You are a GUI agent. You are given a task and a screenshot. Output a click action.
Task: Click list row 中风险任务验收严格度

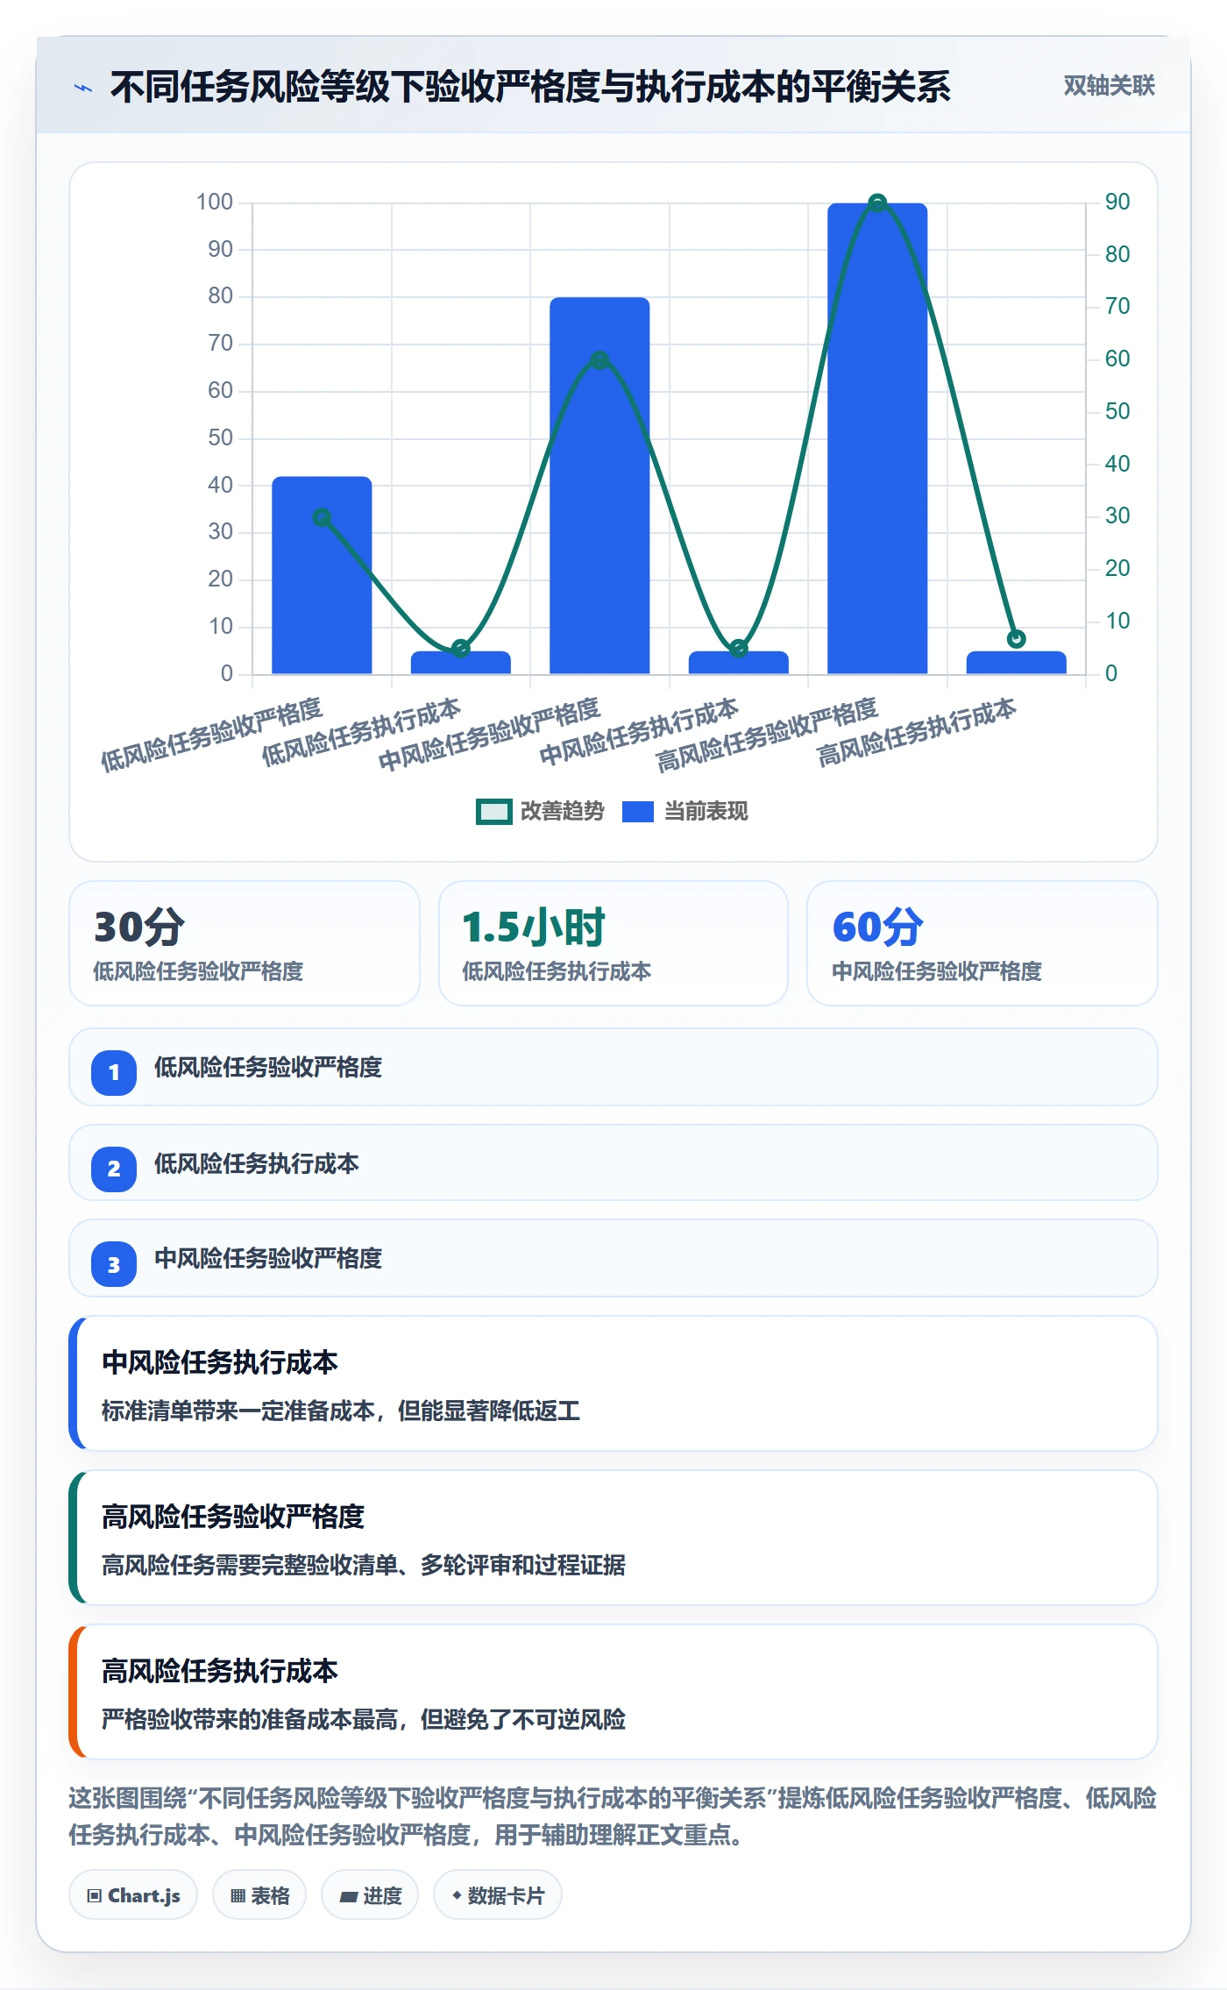(x=613, y=1259)
